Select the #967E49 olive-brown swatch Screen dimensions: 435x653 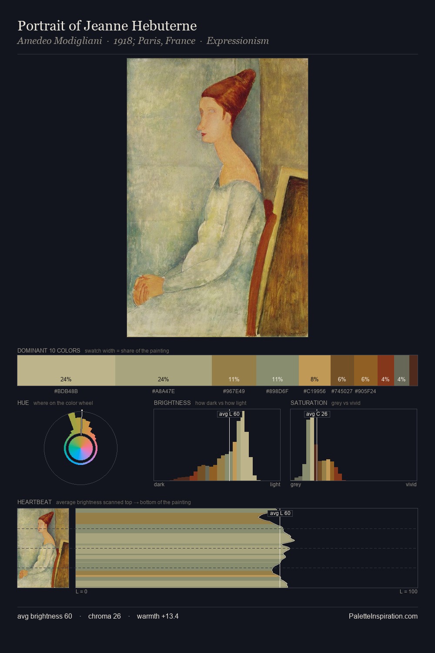pyautogui.click(x=234, y=370)
